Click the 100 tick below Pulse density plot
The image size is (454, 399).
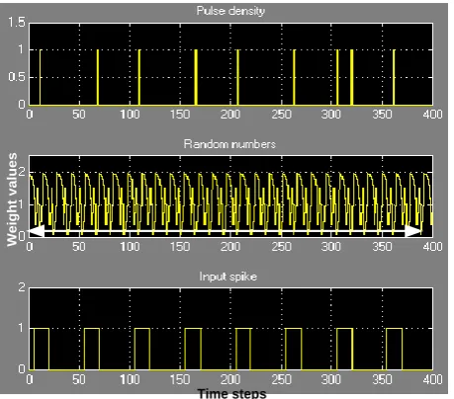point(130,115)
